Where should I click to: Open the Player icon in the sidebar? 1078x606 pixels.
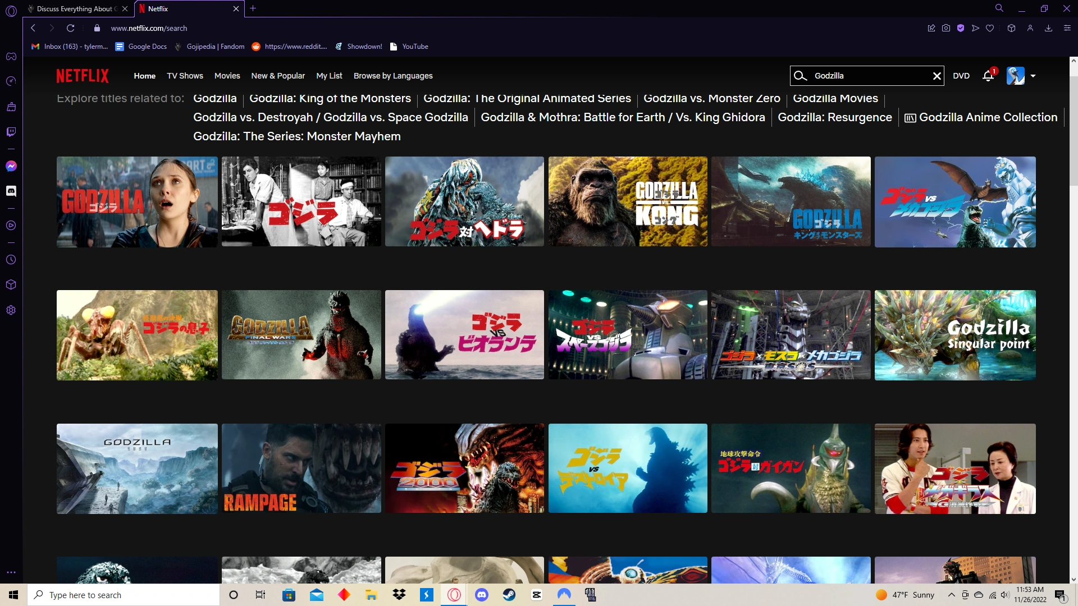click(x=11, y=226)
